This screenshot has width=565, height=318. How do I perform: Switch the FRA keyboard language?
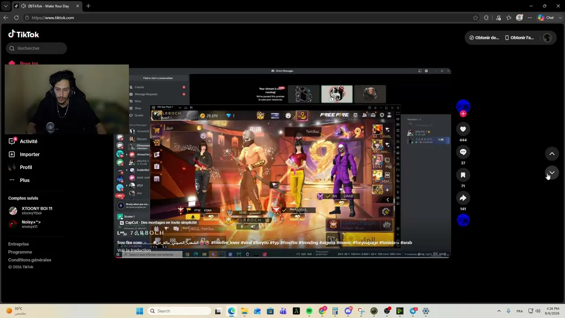(x=520, y=311)
